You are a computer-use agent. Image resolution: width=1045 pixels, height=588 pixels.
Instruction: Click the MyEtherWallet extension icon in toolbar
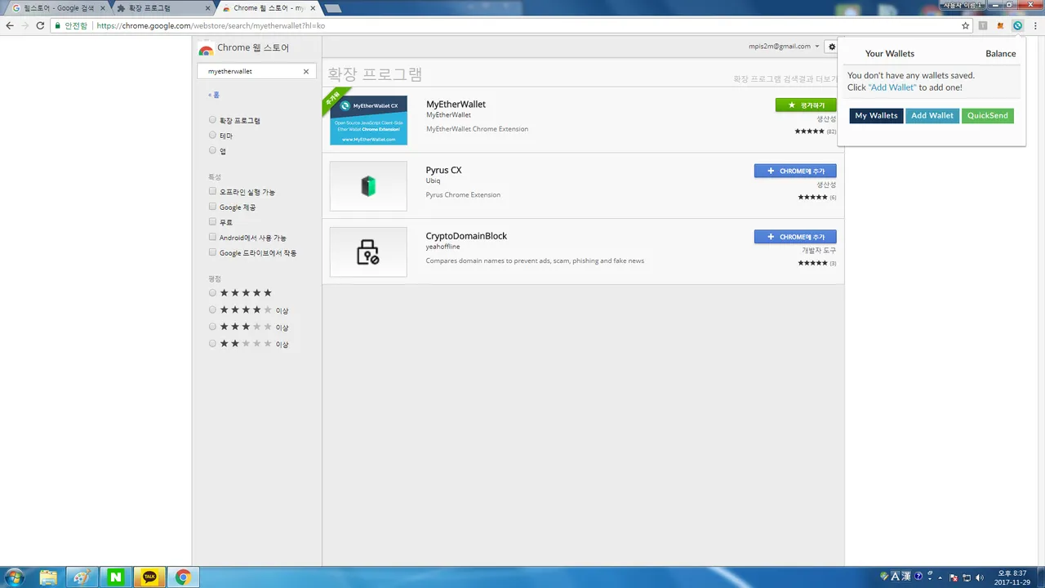[1017, 25]
